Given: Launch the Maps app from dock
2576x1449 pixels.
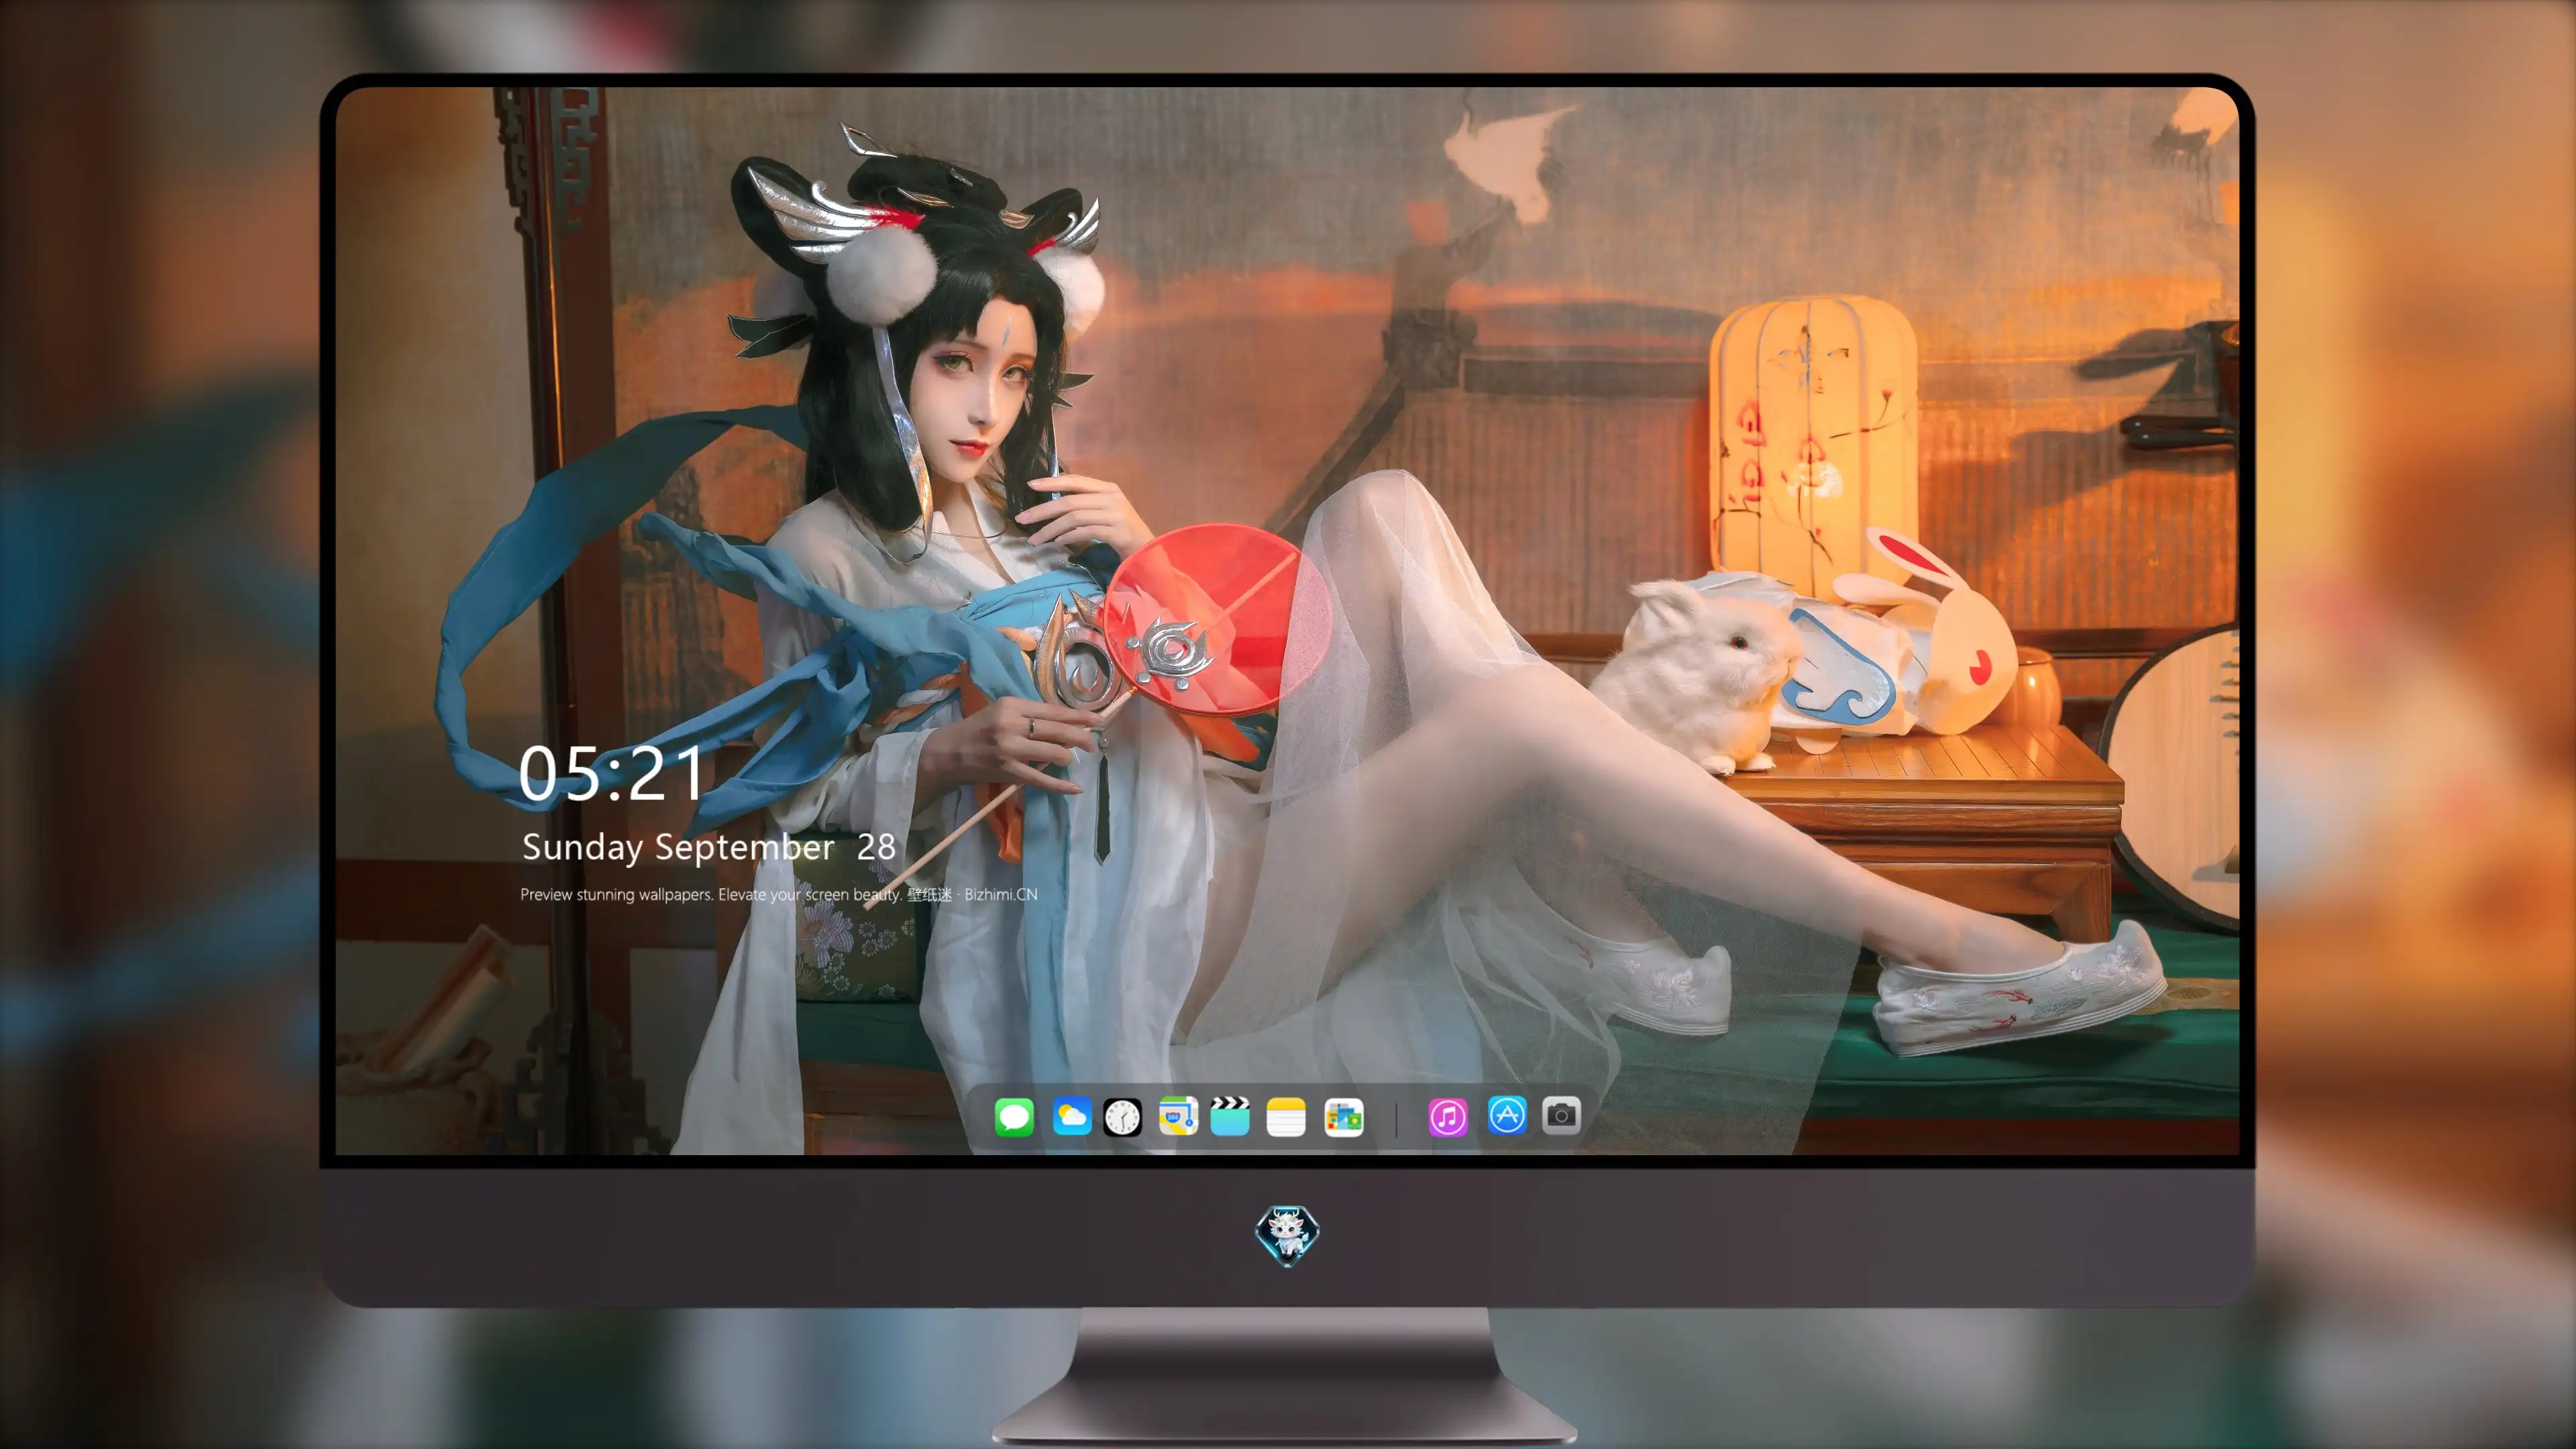Looking at the screenshot, I should coord(1178,1117).
